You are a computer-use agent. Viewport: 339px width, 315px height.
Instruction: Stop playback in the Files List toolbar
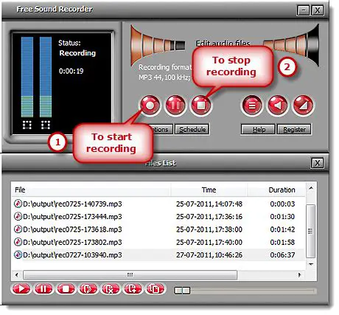pyautogui.click(x=66, y=288)
